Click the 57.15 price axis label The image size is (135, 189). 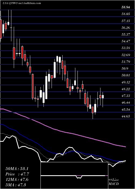pos(126,21)
